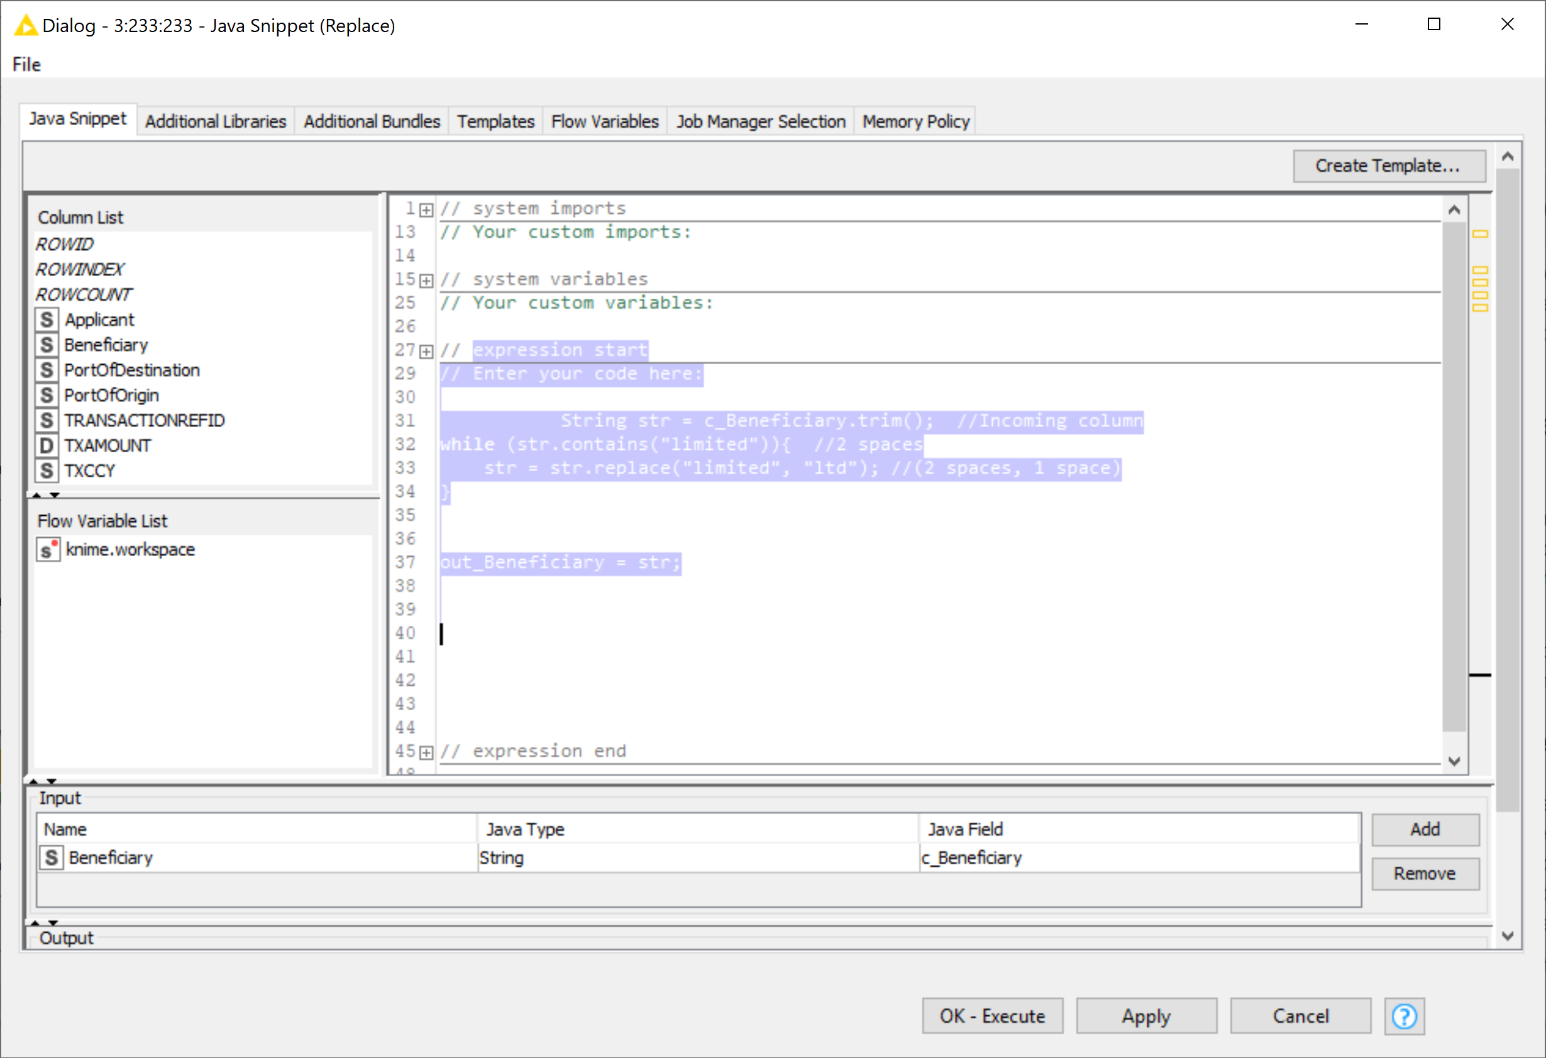Viewport: 1546px width, 1058px height.
Task: Expand the system imports code fold
Action: [426, 210]
